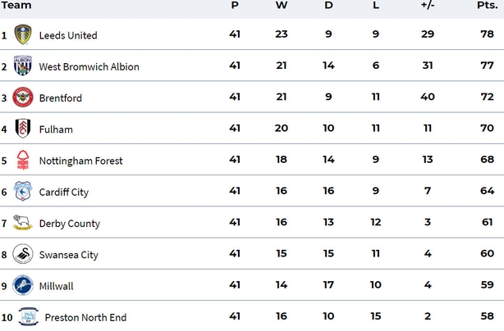The height and width of the screenshot is (331, 504).
Task: Select the Nottingham Forest team name
Action: coord(80,161)
